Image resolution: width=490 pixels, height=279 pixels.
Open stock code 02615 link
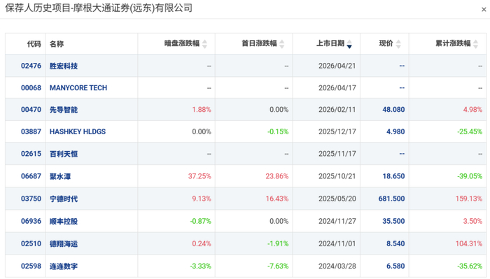[x=31, y=154]
